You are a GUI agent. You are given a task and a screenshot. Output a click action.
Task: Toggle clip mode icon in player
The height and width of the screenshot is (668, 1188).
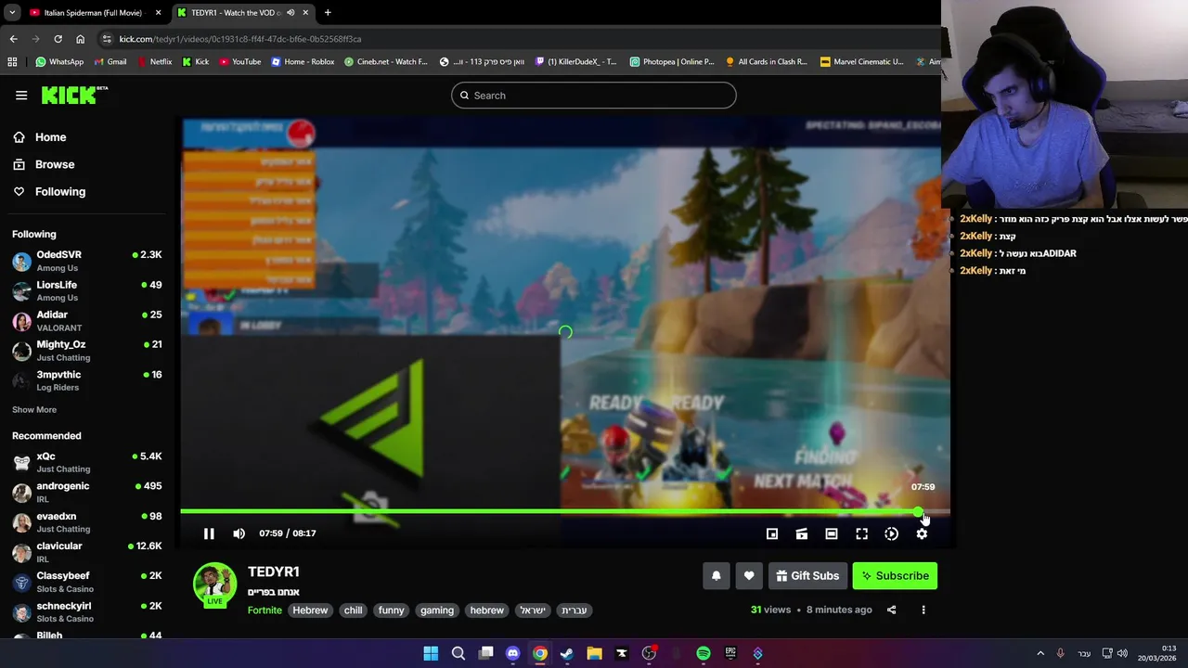point(802,533)
